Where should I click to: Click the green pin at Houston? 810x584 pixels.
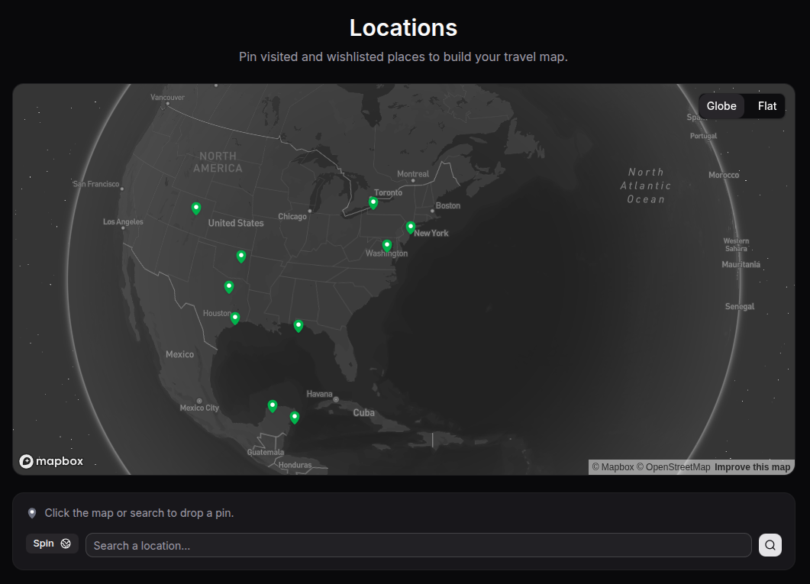[x=235, y=318]
